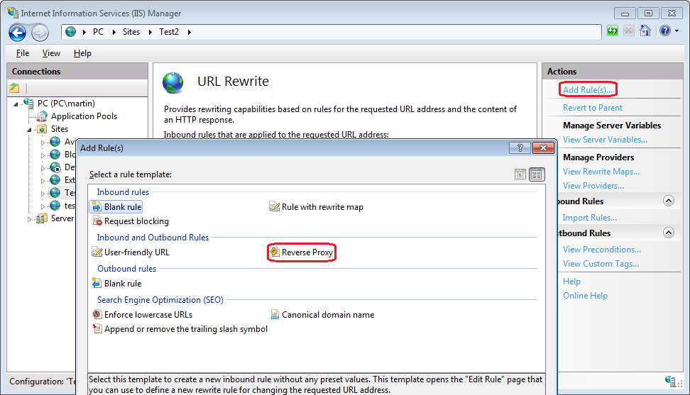Image resolution: width=690 pixels, height=395 pixels.
Task: Pick the User-friendly URL template
Action: (136, 252)
